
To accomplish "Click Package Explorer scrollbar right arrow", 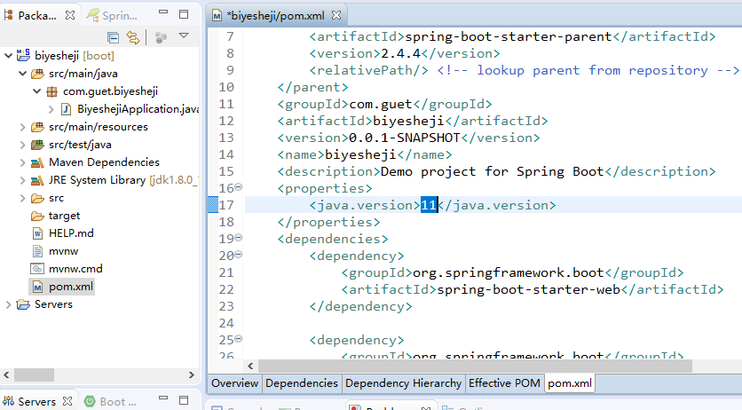I will point(191,375).
